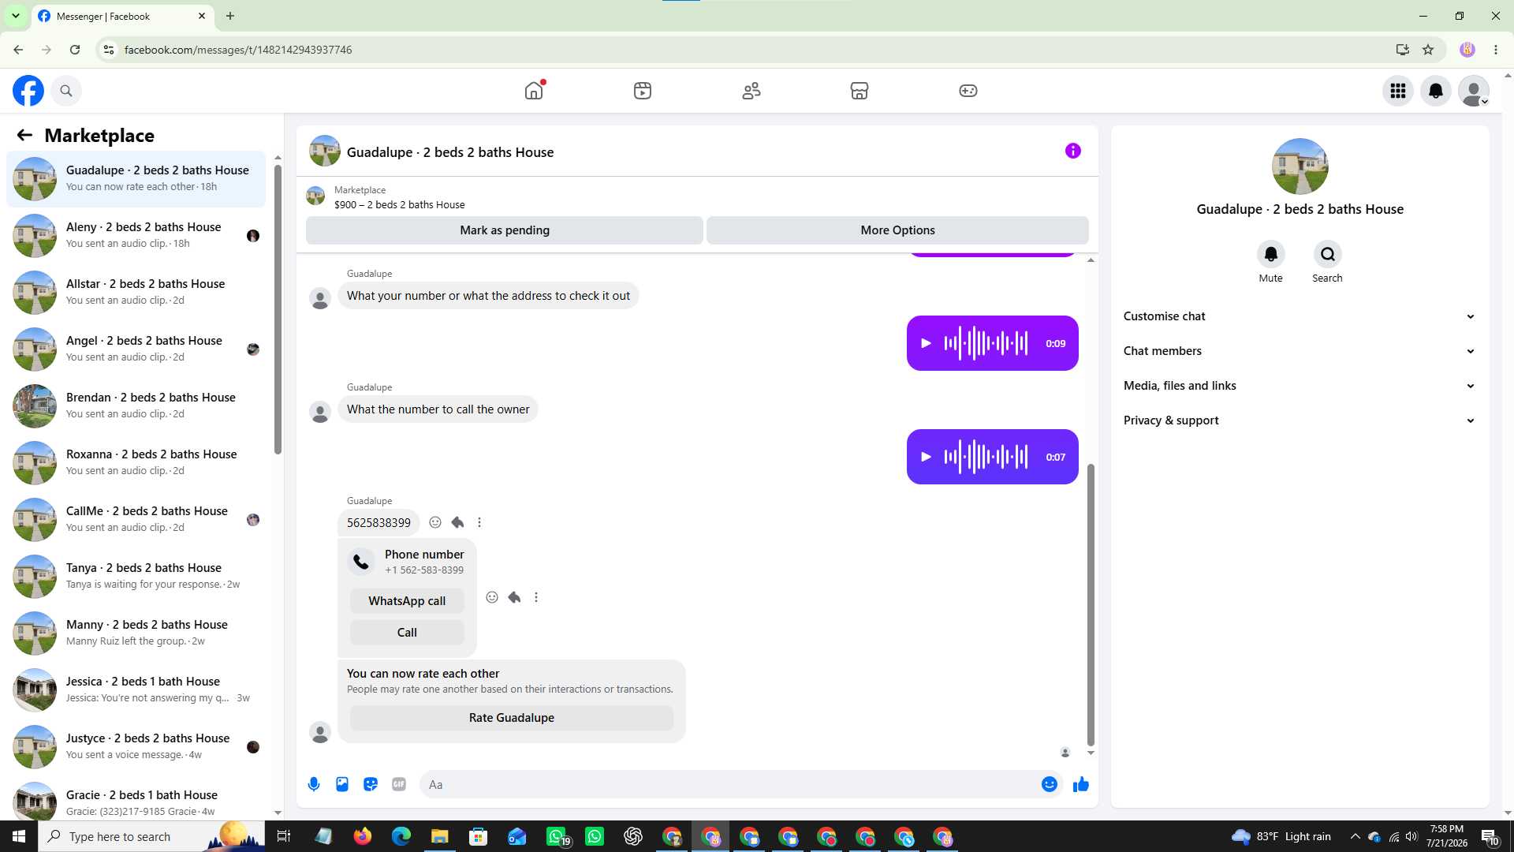
Task: Click the 0:09 audio waveform
Action: click(986, 343)
